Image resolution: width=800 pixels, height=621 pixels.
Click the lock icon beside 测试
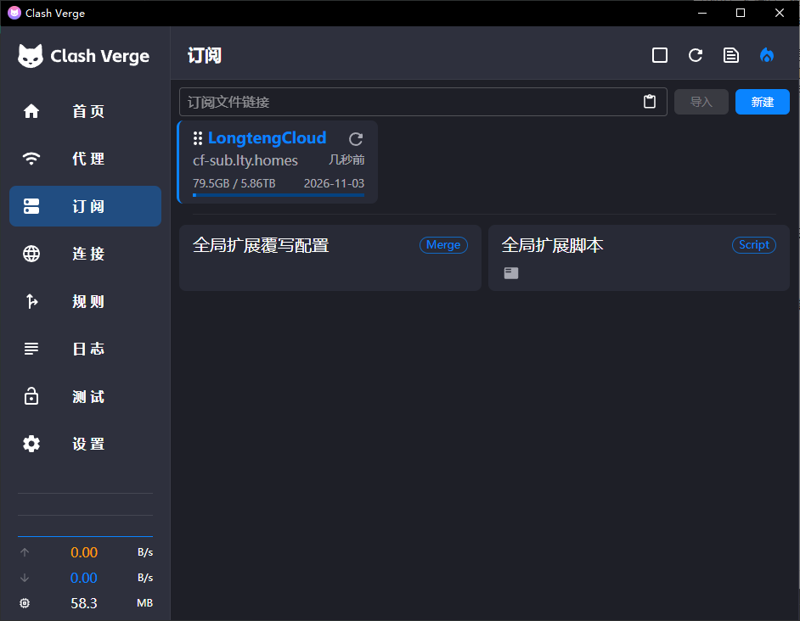point(31,396)
